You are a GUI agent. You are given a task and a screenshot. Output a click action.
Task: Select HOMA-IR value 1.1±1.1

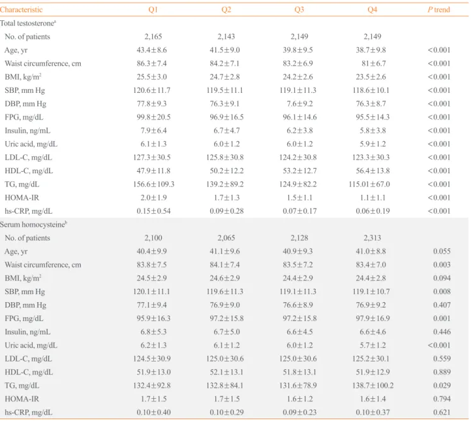click(x=373, y=198)
